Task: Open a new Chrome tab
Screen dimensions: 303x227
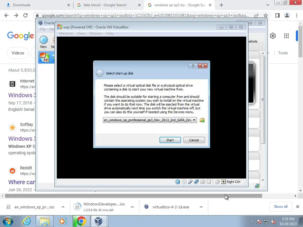Action: [221, 5]
